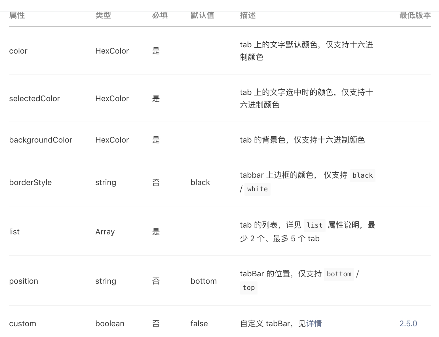This screenshot has width=439, height=337.
Task: Select the custom property name
Action: click(22, 323)
